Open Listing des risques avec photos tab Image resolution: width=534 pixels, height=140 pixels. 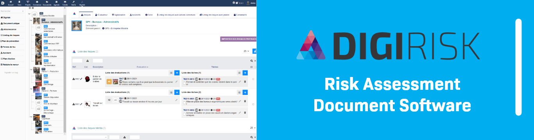pos(215,14)
